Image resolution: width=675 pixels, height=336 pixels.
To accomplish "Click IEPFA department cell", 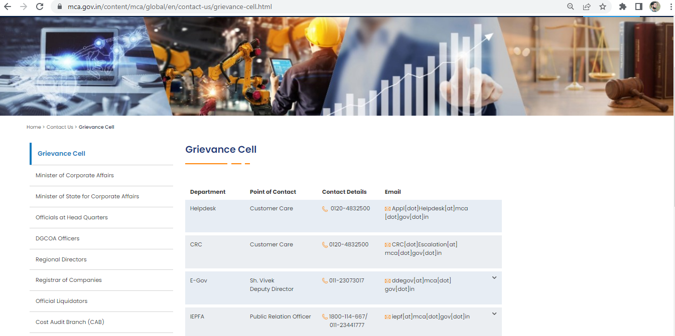I will [197, 316].
